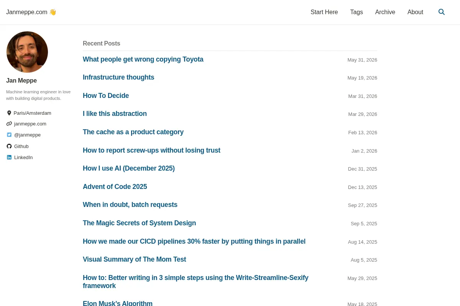Click the LinkedIn logo icon

[x=9, y=157]
